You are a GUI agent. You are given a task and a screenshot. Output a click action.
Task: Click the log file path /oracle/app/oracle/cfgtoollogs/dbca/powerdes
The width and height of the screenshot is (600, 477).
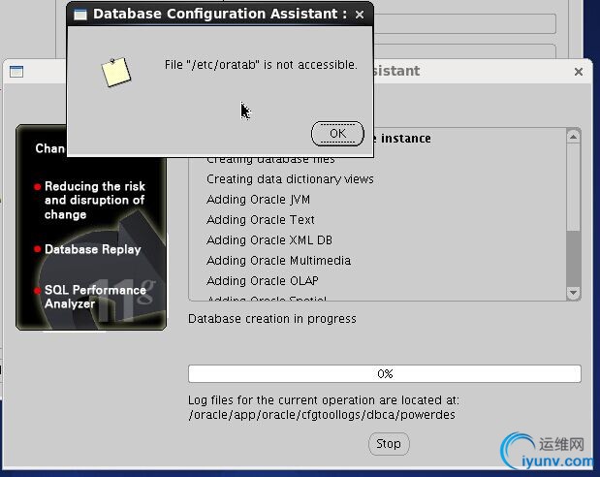pyautogui.click(x=322, y=415)
